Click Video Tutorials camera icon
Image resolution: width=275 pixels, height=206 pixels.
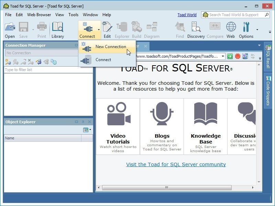119,114
